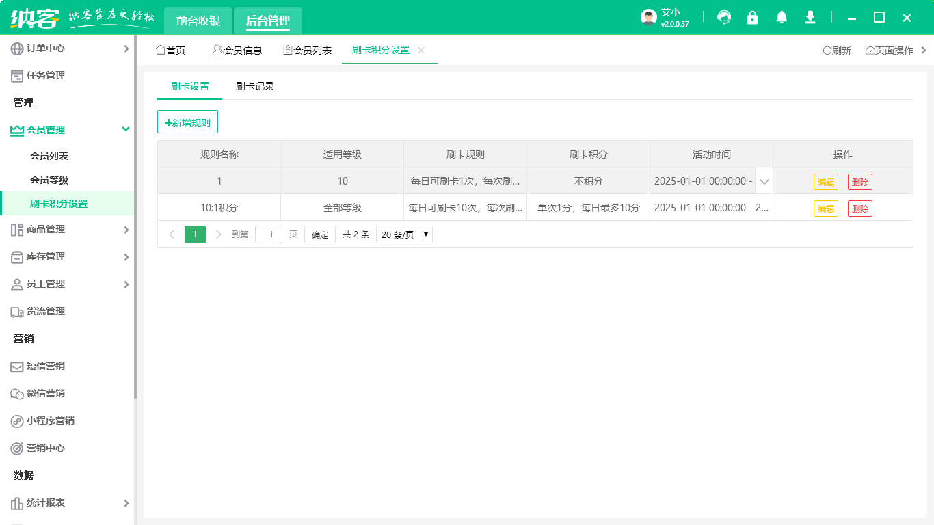Open the customer service headset icon
Image resolution: width=934 pixels, height=525 pixels.
coord(723,17)
